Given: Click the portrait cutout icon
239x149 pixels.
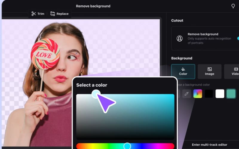Looking at the screenshot, I should [180, 38].
